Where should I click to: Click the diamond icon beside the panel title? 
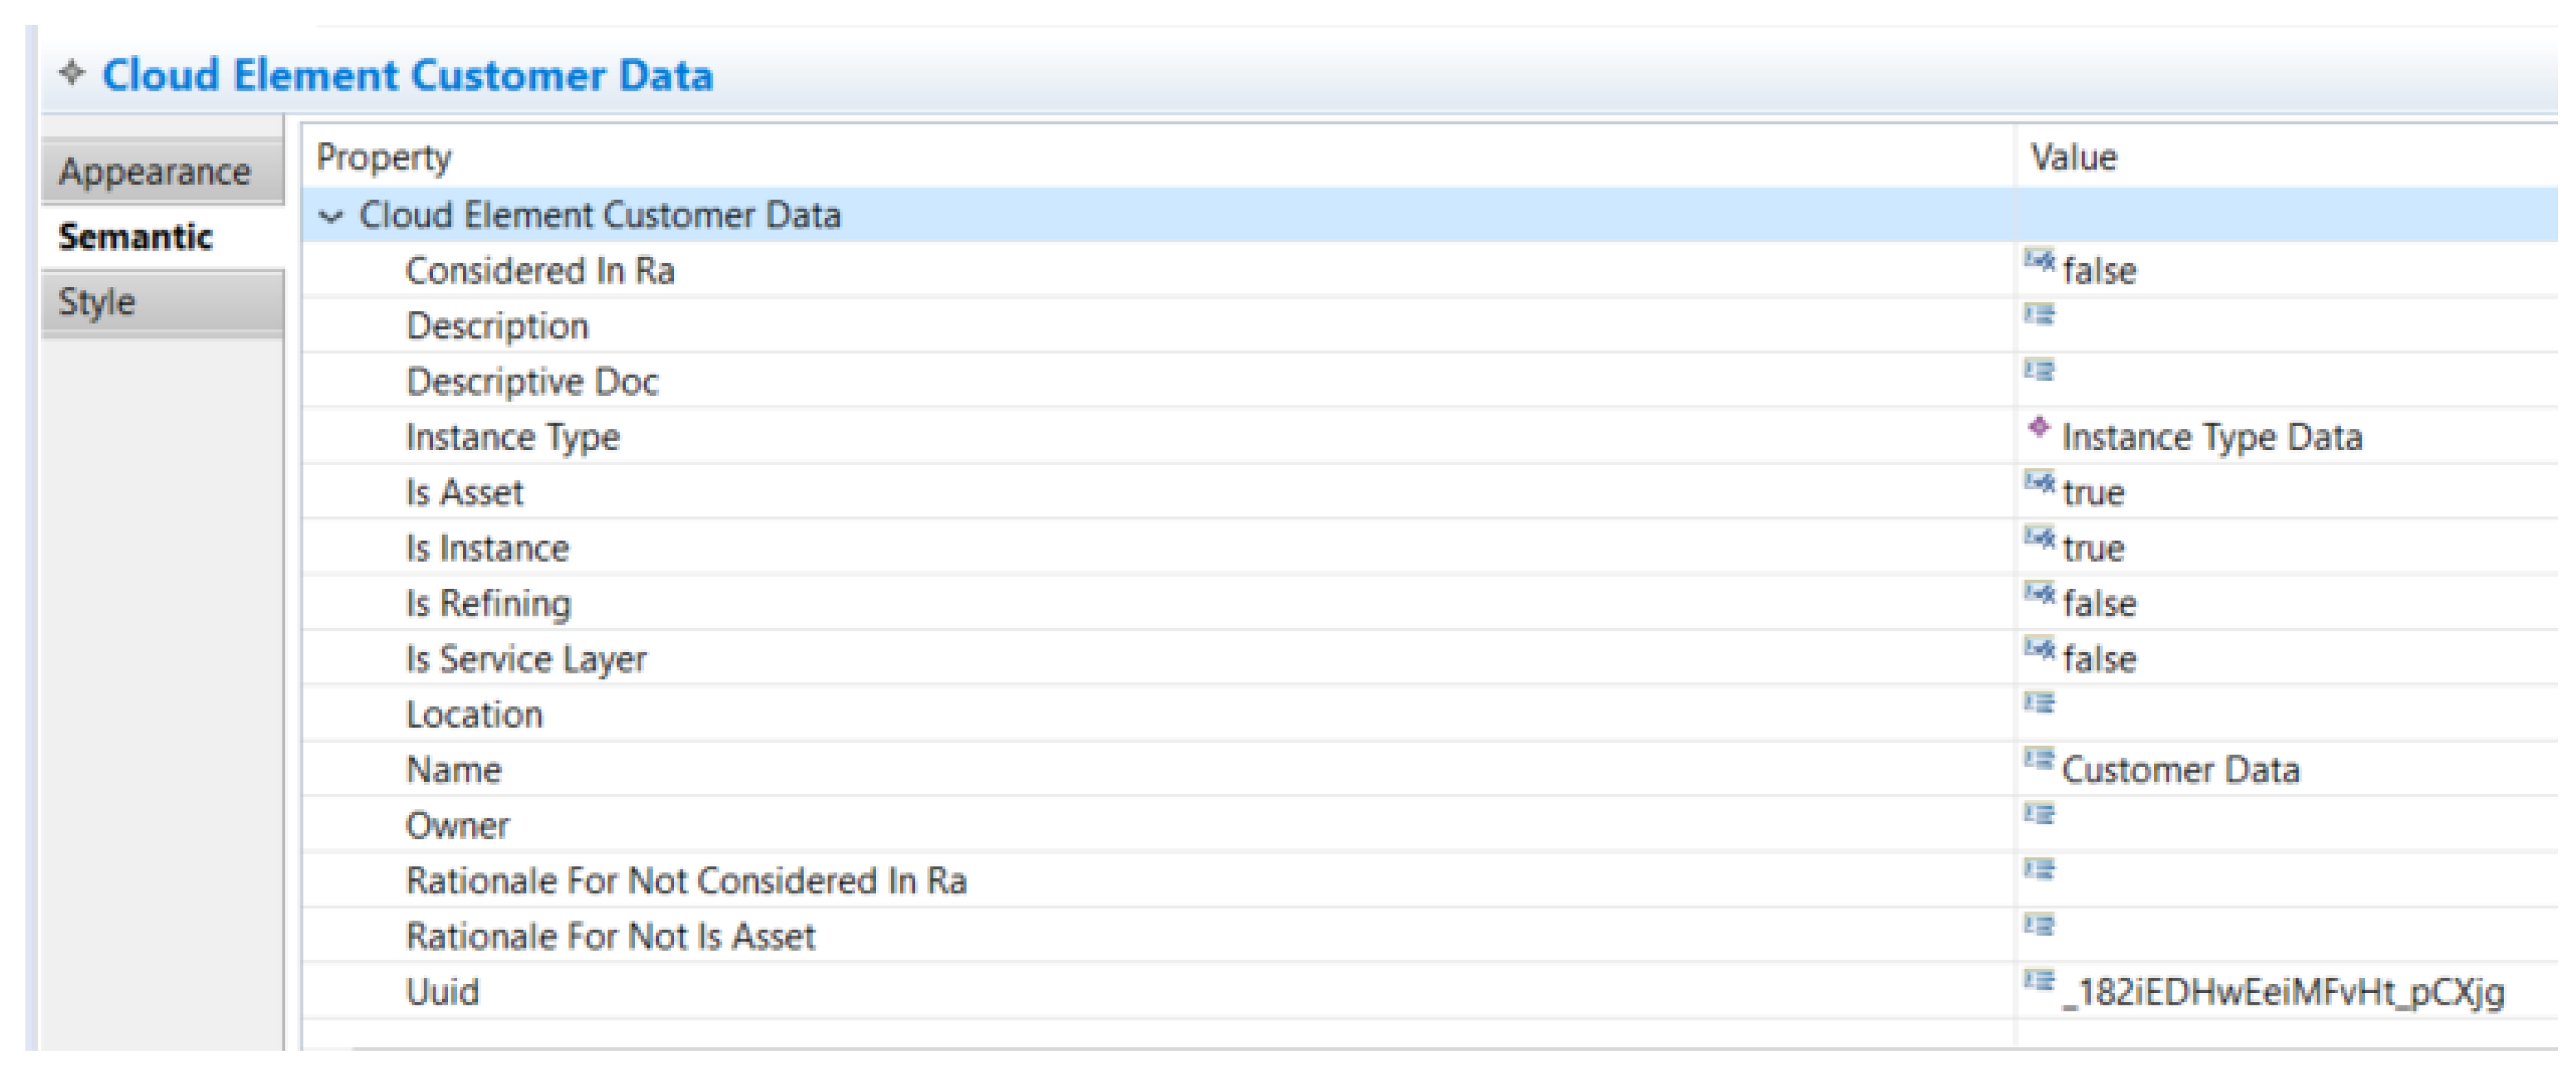[x=72, y=73]
